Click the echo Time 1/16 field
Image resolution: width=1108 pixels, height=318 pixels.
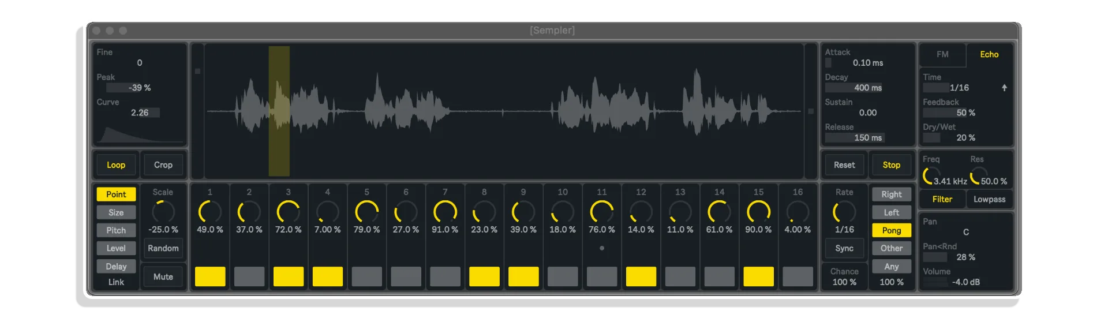point(959,88)
